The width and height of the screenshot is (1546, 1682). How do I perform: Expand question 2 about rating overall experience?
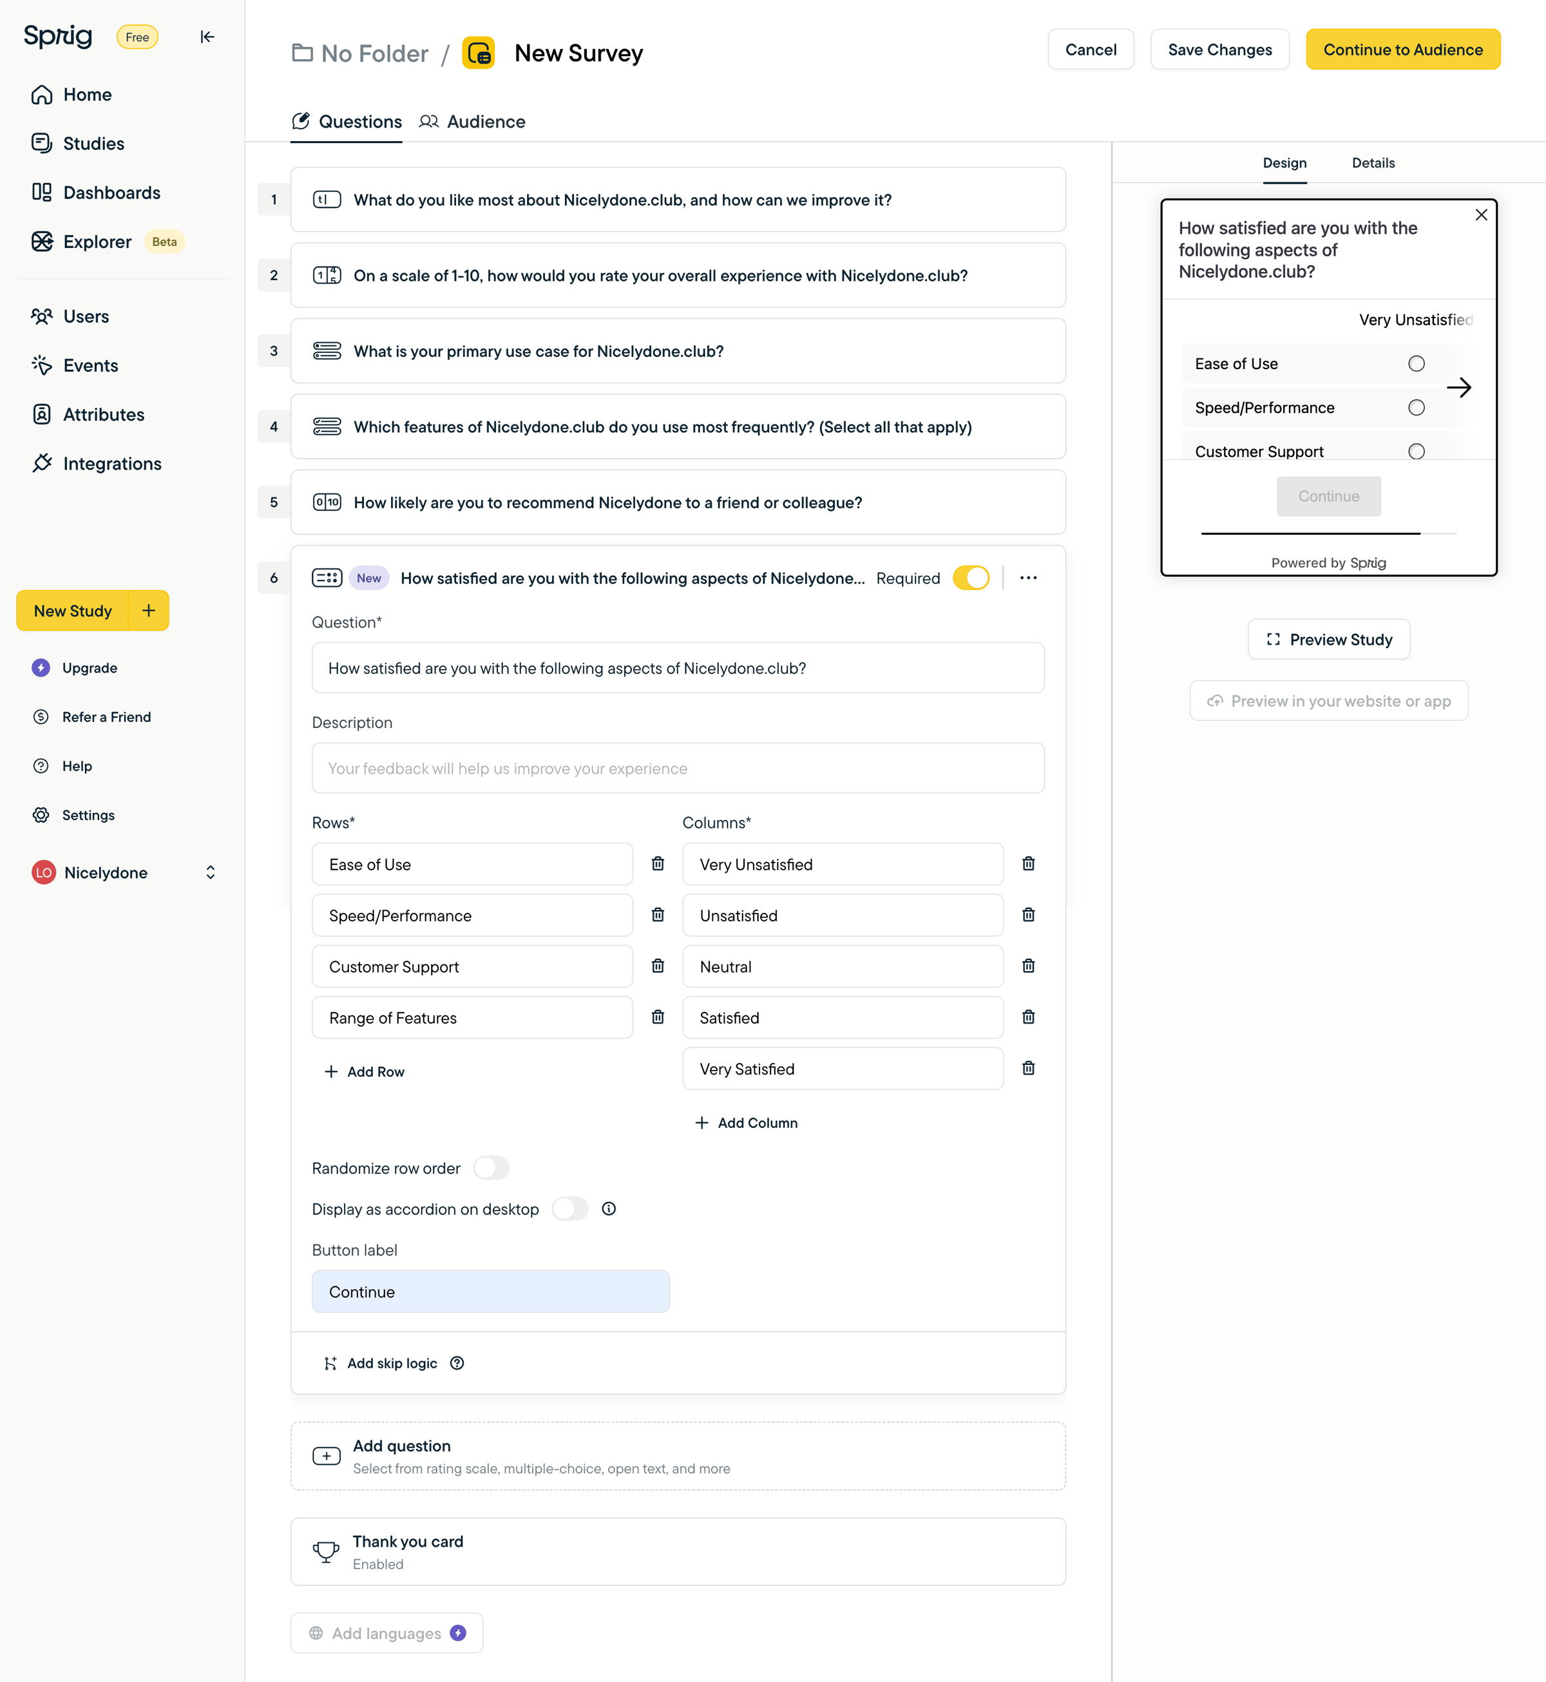pos(678,275)
